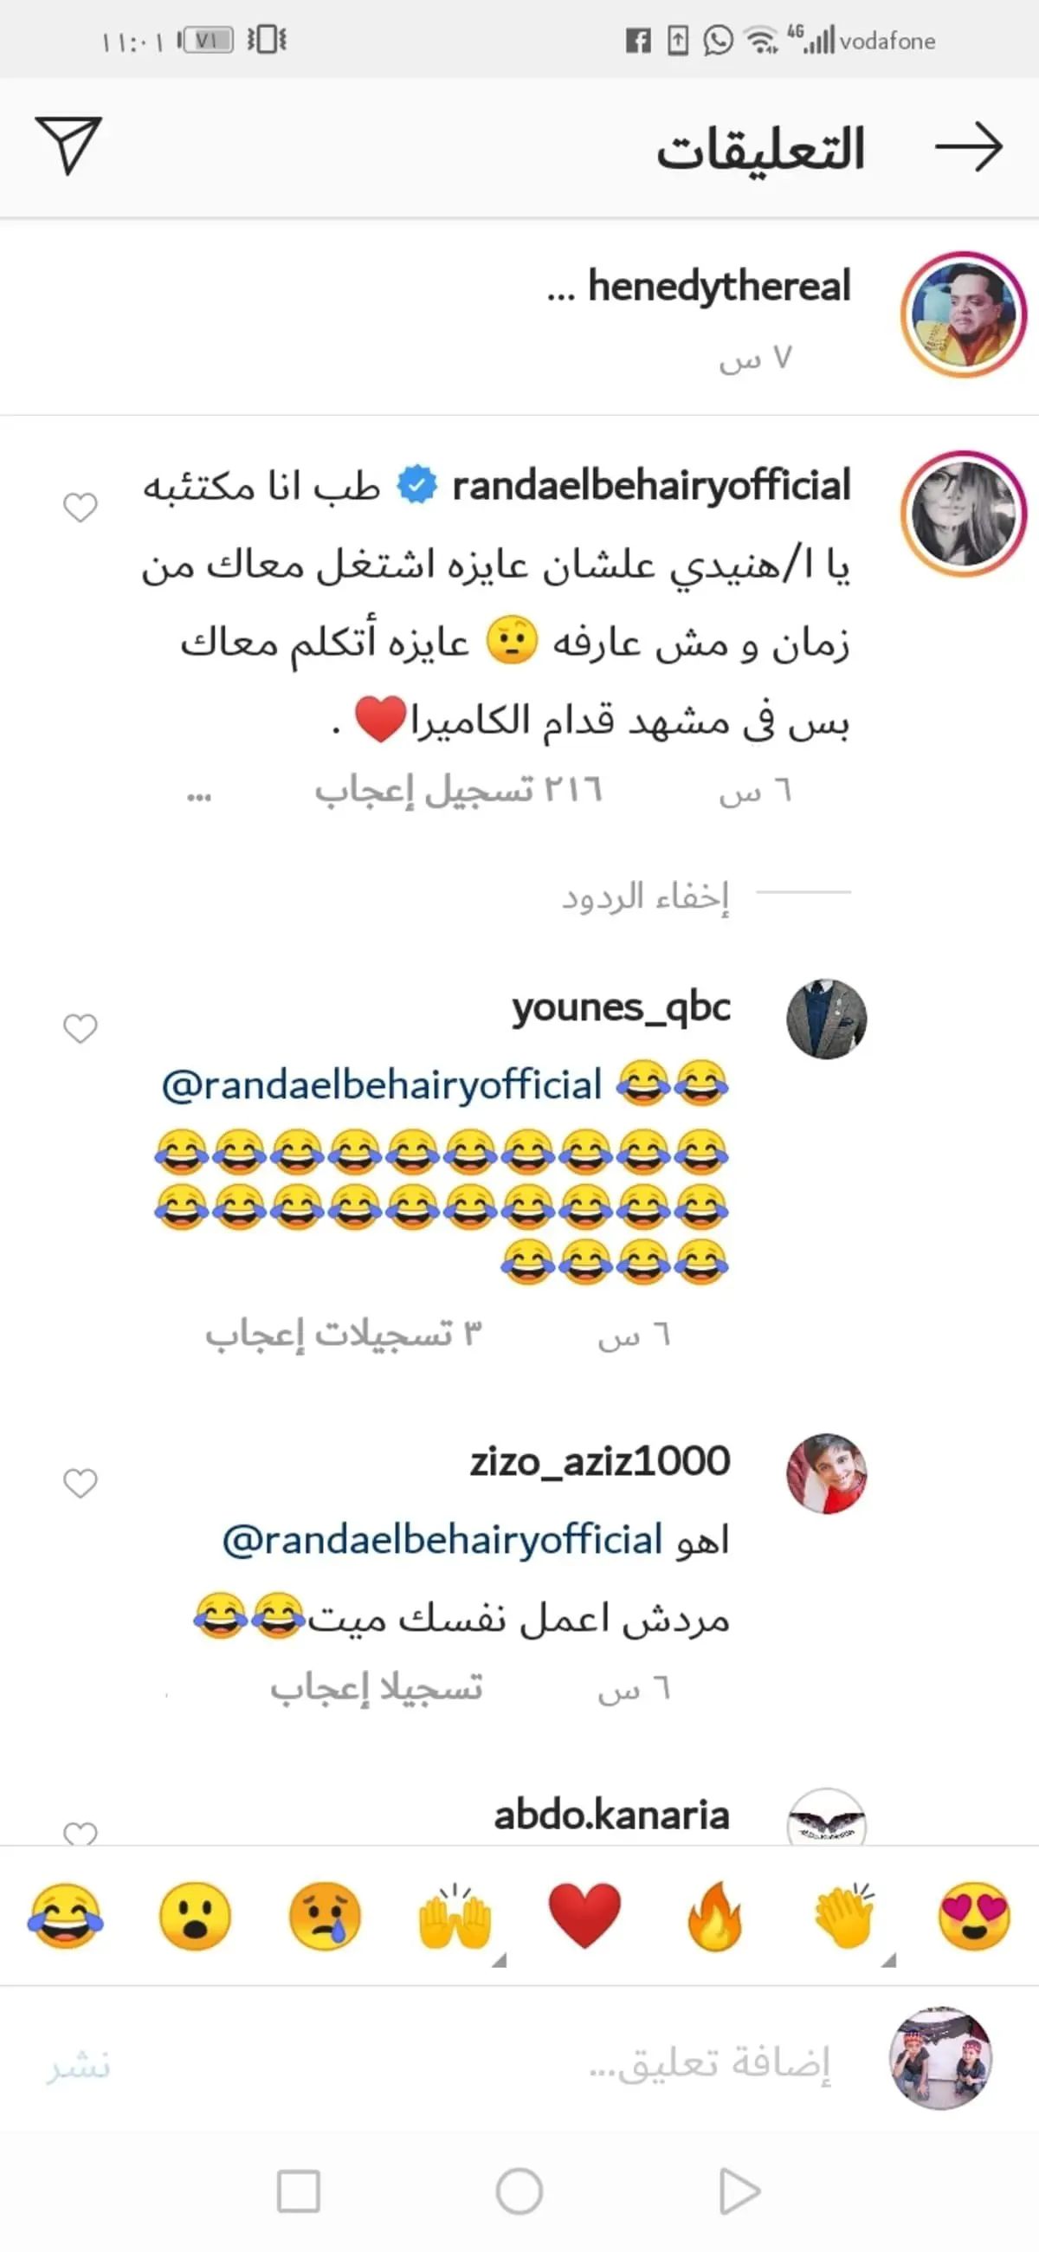
Task: Open skin tone variants for raised hands emoji
Action: (x=498, y=1960)
